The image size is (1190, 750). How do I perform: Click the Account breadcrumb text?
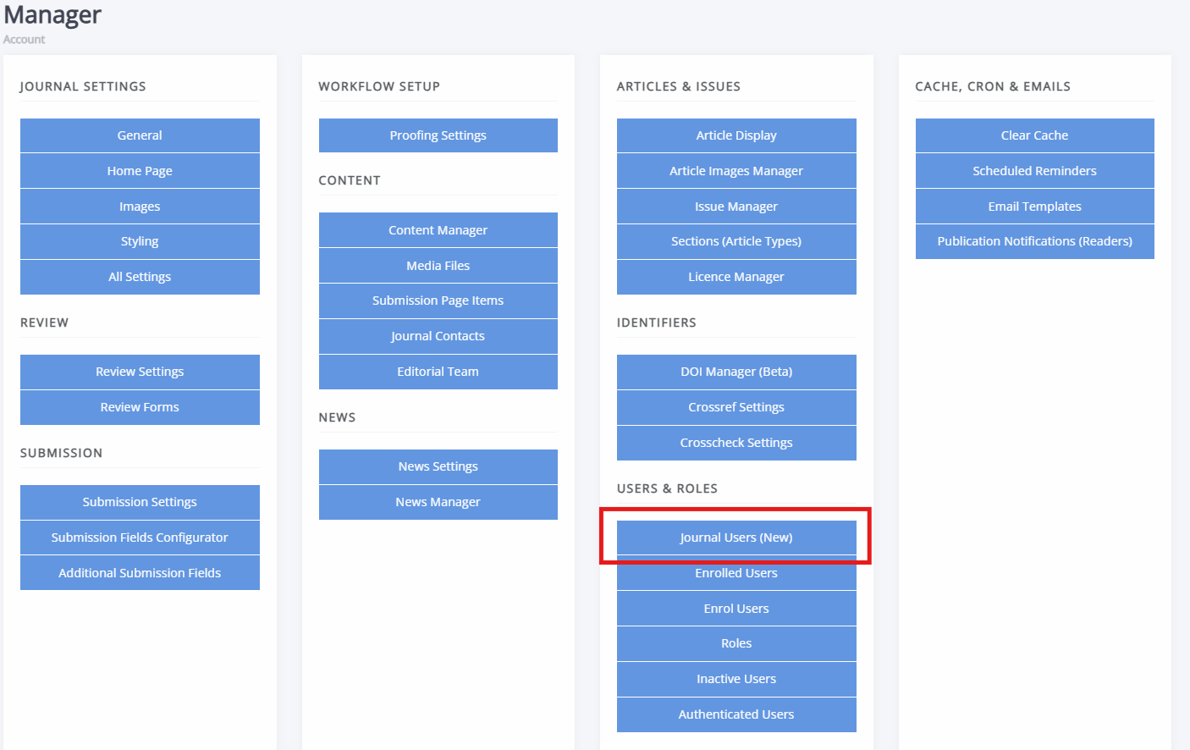tap(24, 40)
